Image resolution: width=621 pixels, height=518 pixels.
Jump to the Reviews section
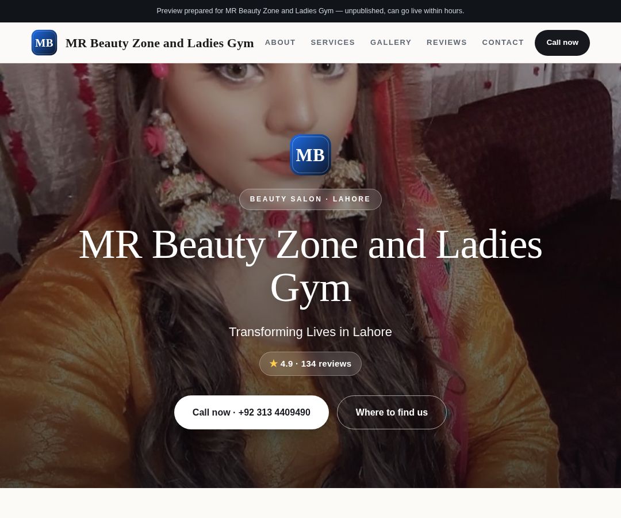point(446,43)
